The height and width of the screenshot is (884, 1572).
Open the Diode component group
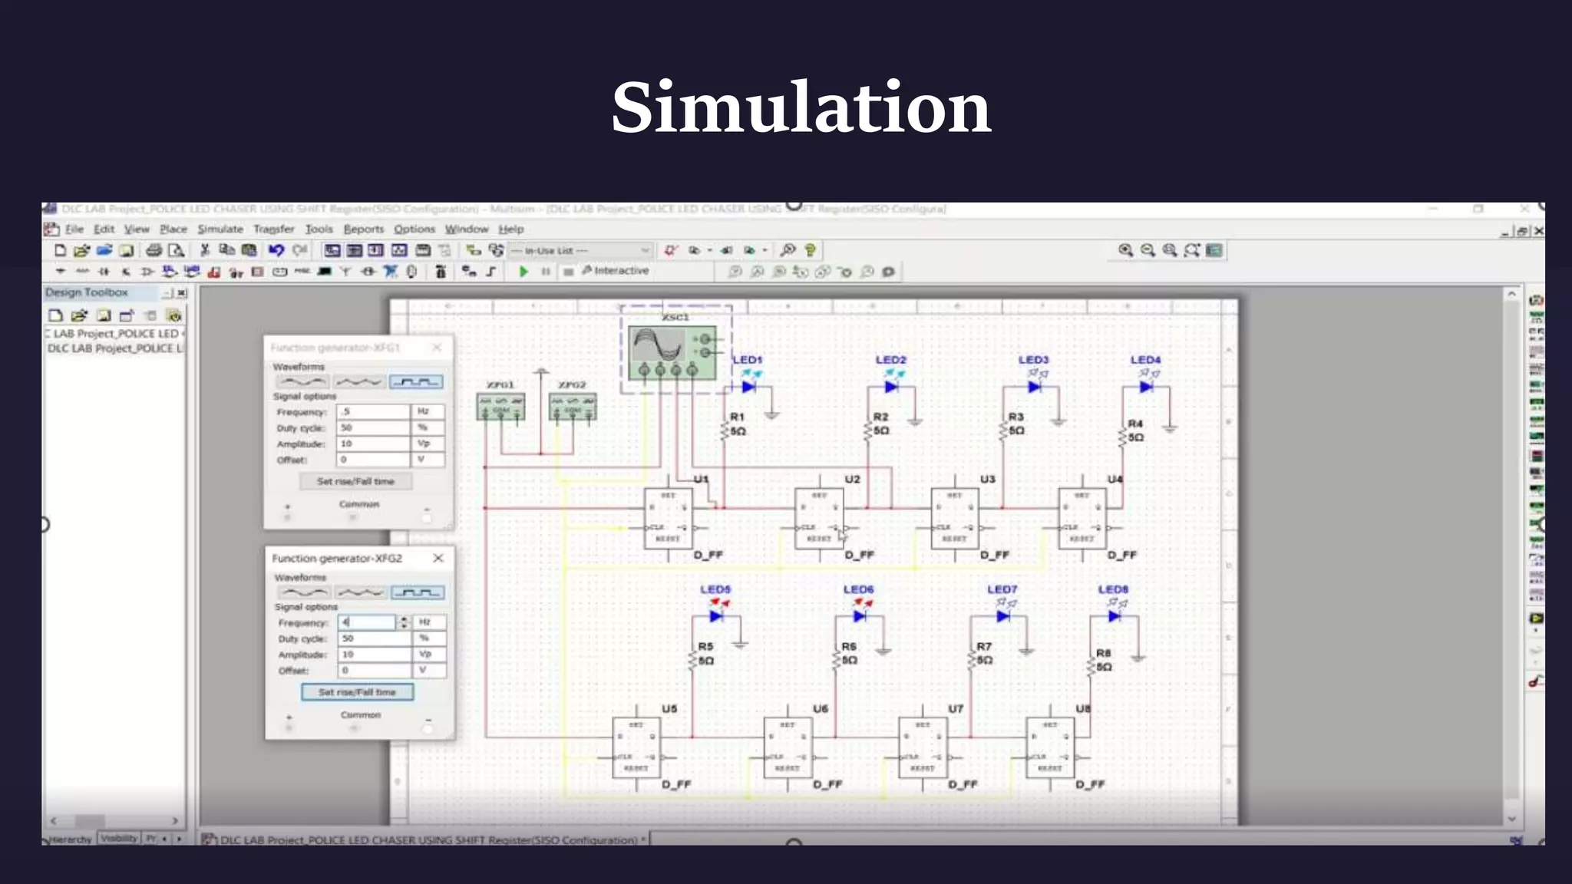pos(104,272)
